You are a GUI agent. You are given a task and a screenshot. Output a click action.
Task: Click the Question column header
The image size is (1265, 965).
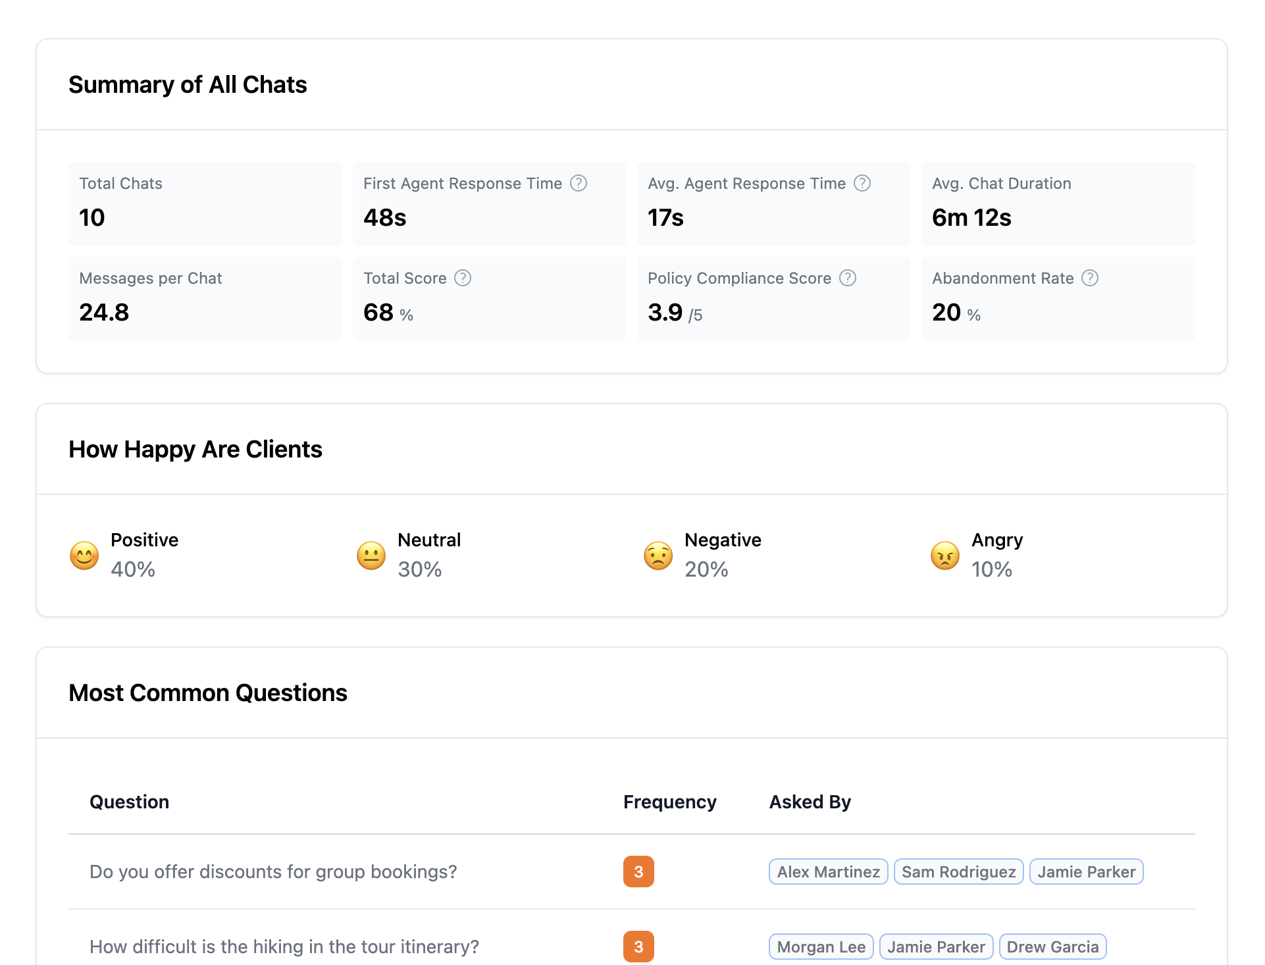point(129,802)
